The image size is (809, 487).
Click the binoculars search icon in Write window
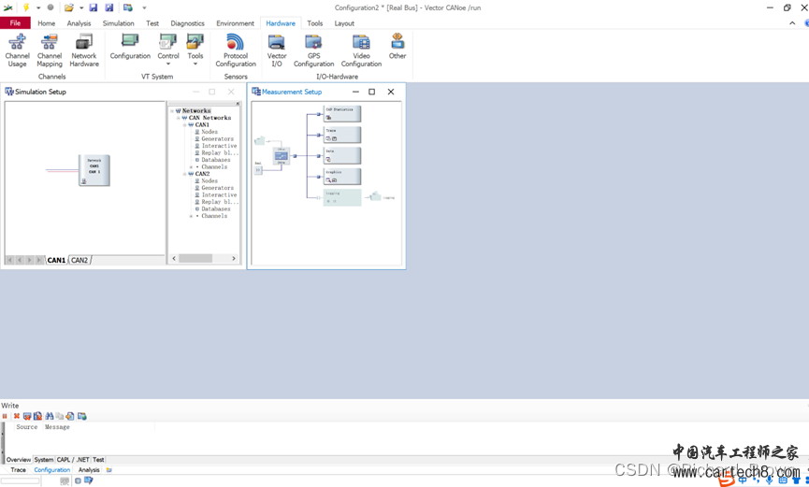49,416
